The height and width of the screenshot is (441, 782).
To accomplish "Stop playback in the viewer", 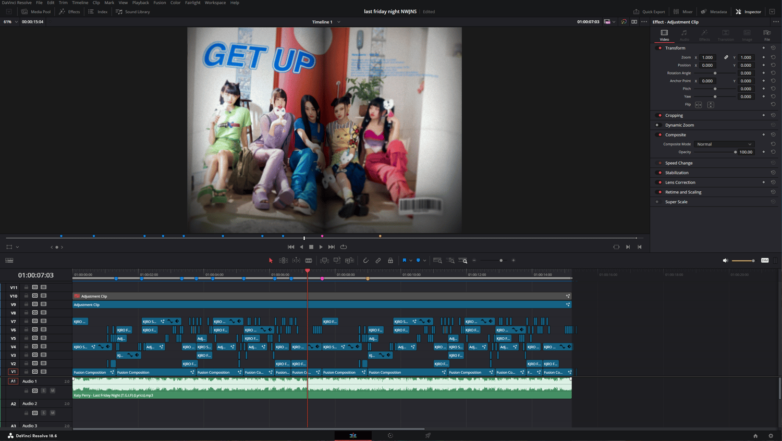I will (311, 247).
